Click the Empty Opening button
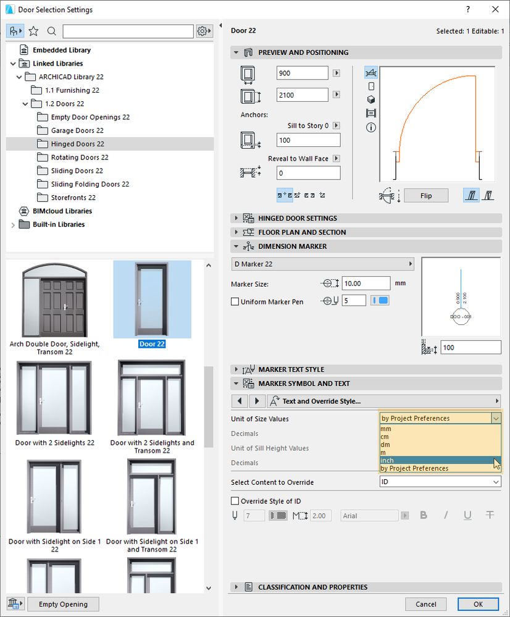 point(62,603)
